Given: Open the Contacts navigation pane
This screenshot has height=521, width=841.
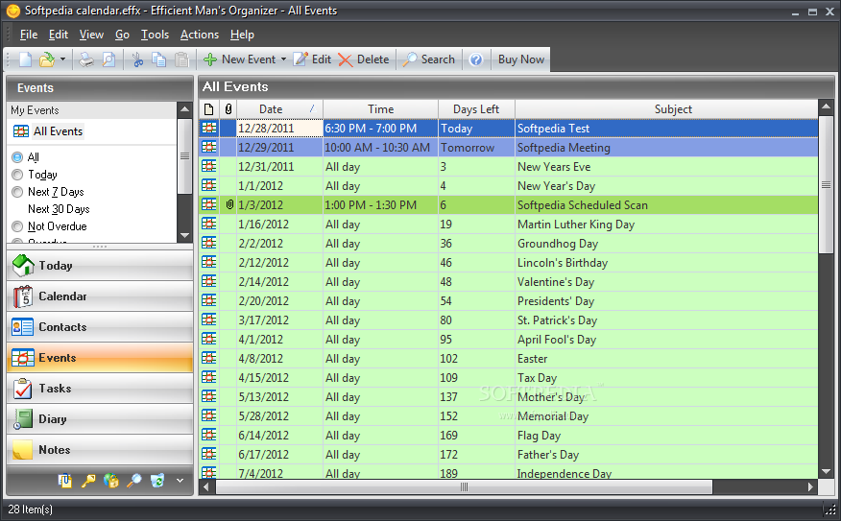Looking at the screenshot, I should pyautogui.click(x=100, y=327).
